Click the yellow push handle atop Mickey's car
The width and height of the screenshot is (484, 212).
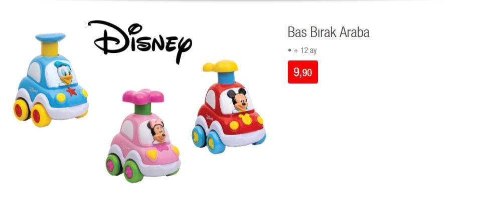tap(220, 66)
